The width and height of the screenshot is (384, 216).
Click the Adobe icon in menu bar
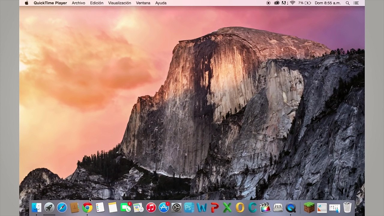285,3
